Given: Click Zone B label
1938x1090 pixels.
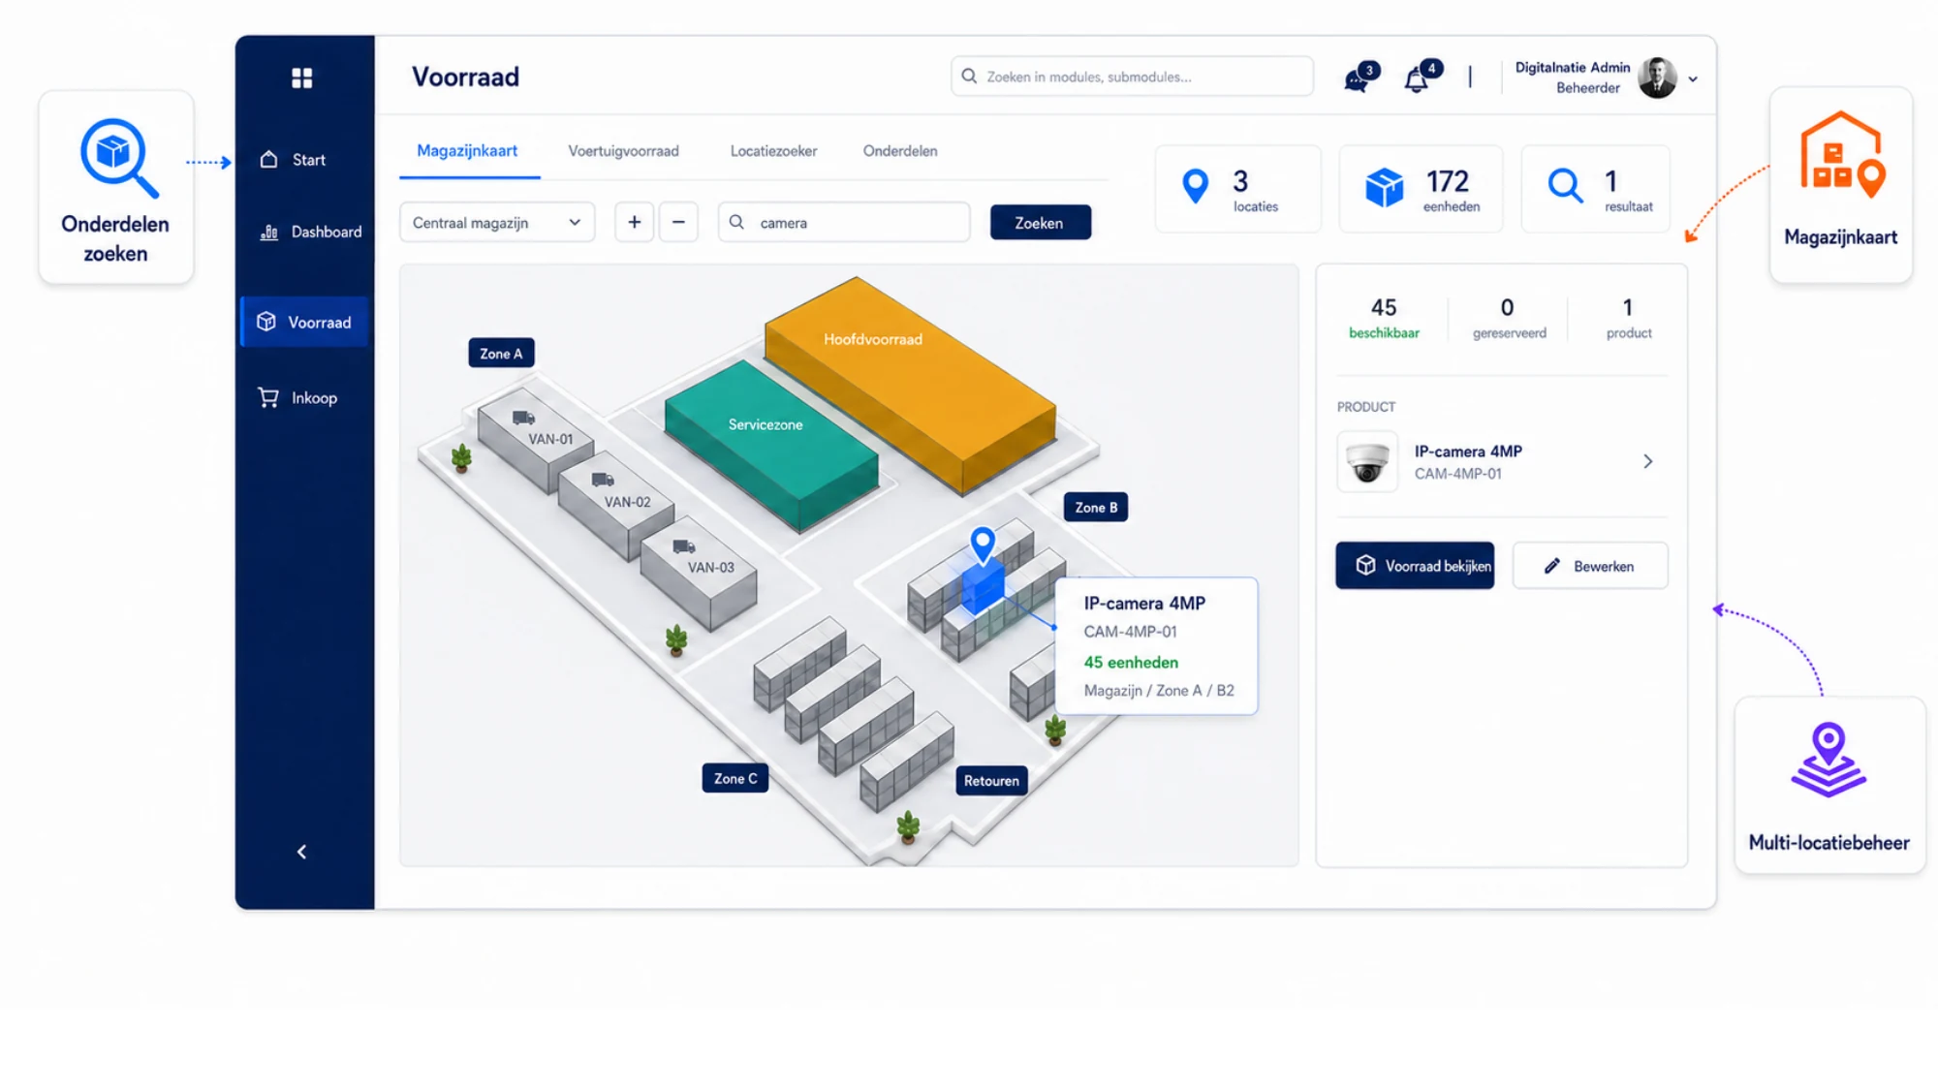Looking at the screenshot, I should point(1096,508).
